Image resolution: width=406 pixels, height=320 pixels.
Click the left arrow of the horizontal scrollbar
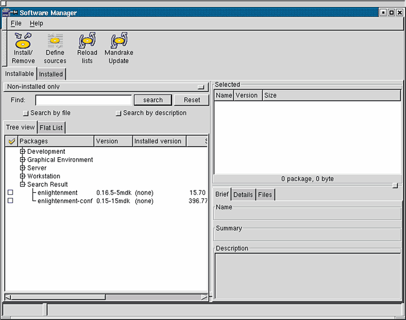point(8,297)
